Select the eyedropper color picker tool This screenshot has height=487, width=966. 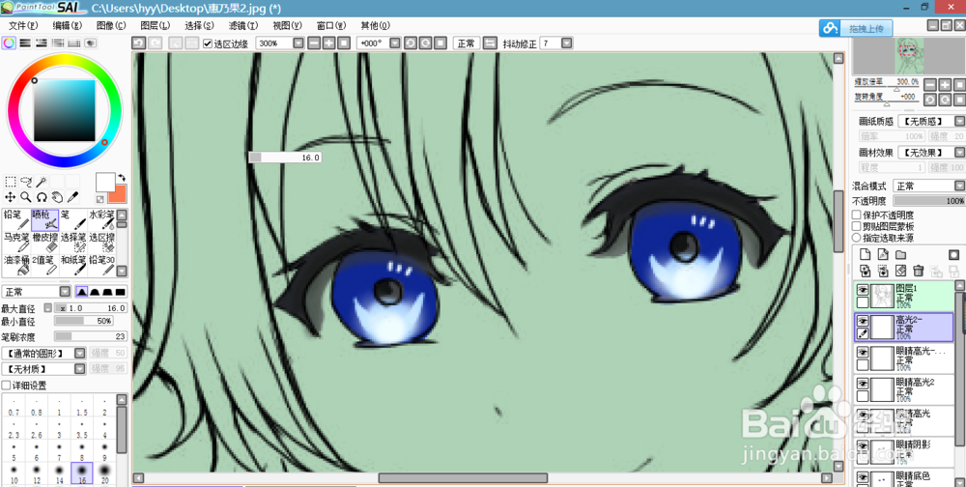[x=72, y=197]
